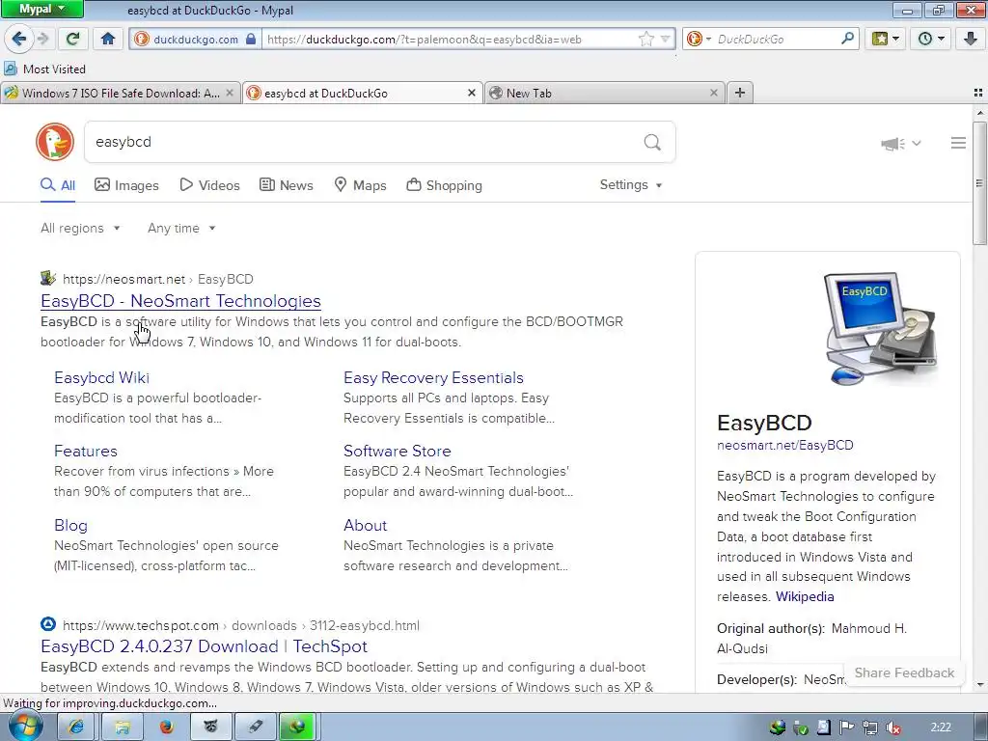Open Firefox from the taskbar
988x741 pixels.
pyautogui.click(x=166, y=727)
